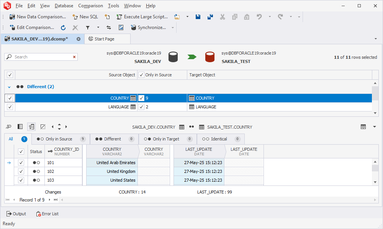Switch to the Start Page tab
Screen dimensions: 383x229
108,39
